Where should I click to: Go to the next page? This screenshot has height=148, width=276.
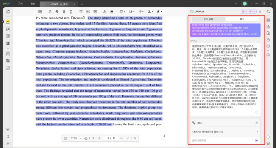click(x=121, y=138)
